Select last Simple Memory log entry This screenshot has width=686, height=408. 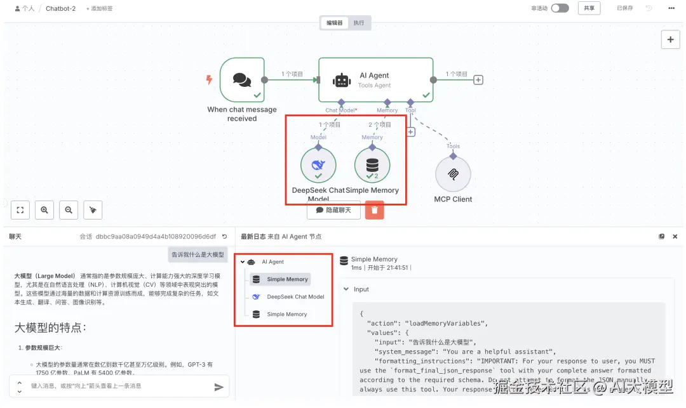[x=280, y=314]
